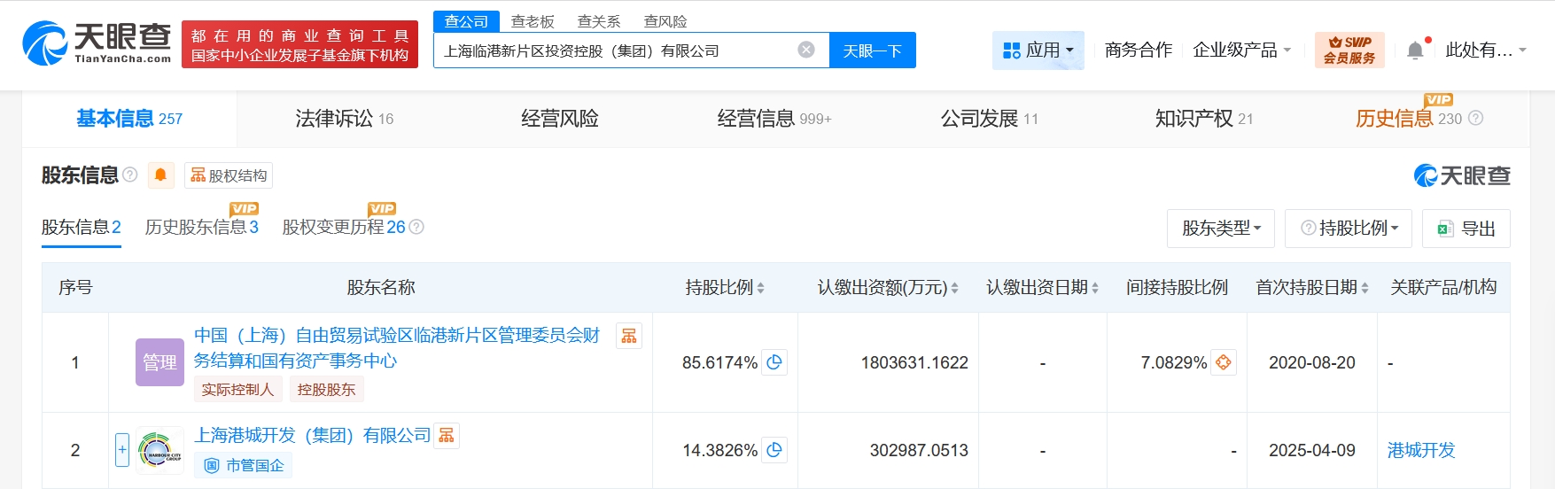Expand the 应用 dropdown menu
This screenshot has width=1555, height=489.
1038,50
